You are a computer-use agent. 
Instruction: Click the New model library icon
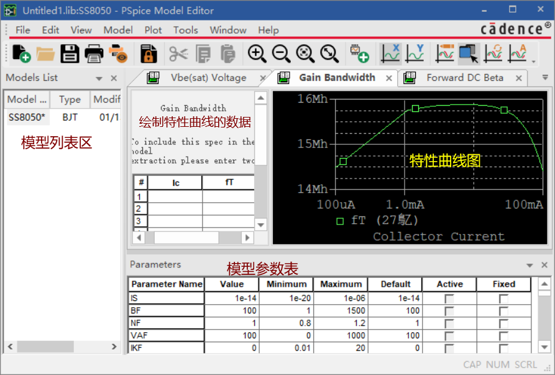21,54
